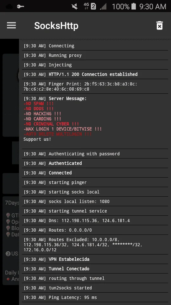Select the 'starting pinger' log entry
This screenshot has width=171, height=305.
95,182
